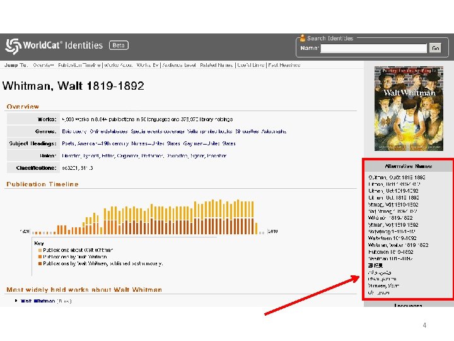Click the tan 'Publications about' legend swatch
Screen dimensions: 454x341
[40, 250]
